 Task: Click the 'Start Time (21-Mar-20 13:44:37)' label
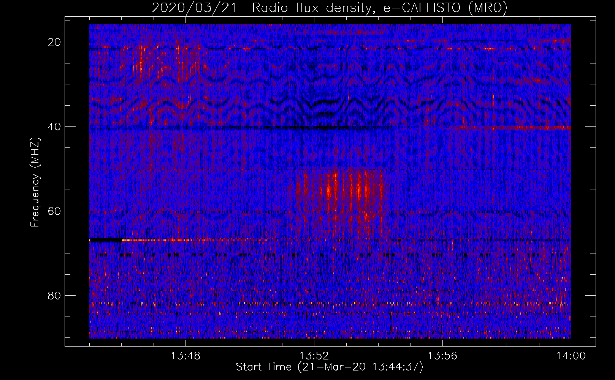(x=330, y=367)
